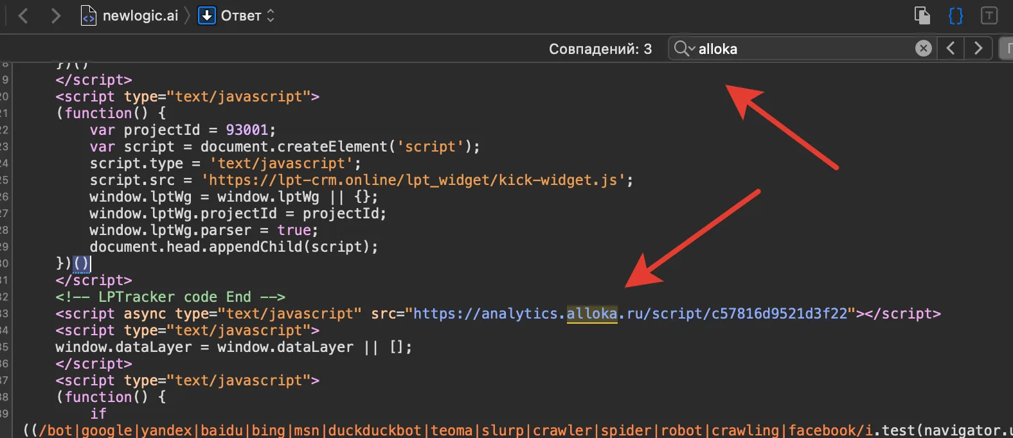The width and height of the screenshot is (1013, 438).
Task: Jump to previous search match
Action: [951, 48]
